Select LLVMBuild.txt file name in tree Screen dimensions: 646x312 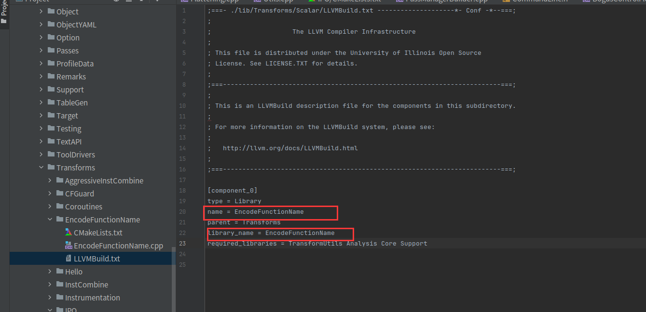[97, 259]
